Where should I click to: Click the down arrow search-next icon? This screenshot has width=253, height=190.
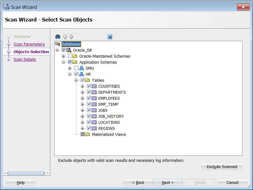tap(71, 37)
